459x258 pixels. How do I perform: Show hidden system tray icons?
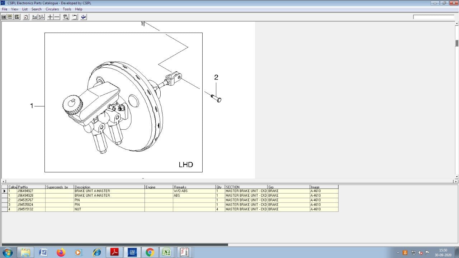coord(398,252)
